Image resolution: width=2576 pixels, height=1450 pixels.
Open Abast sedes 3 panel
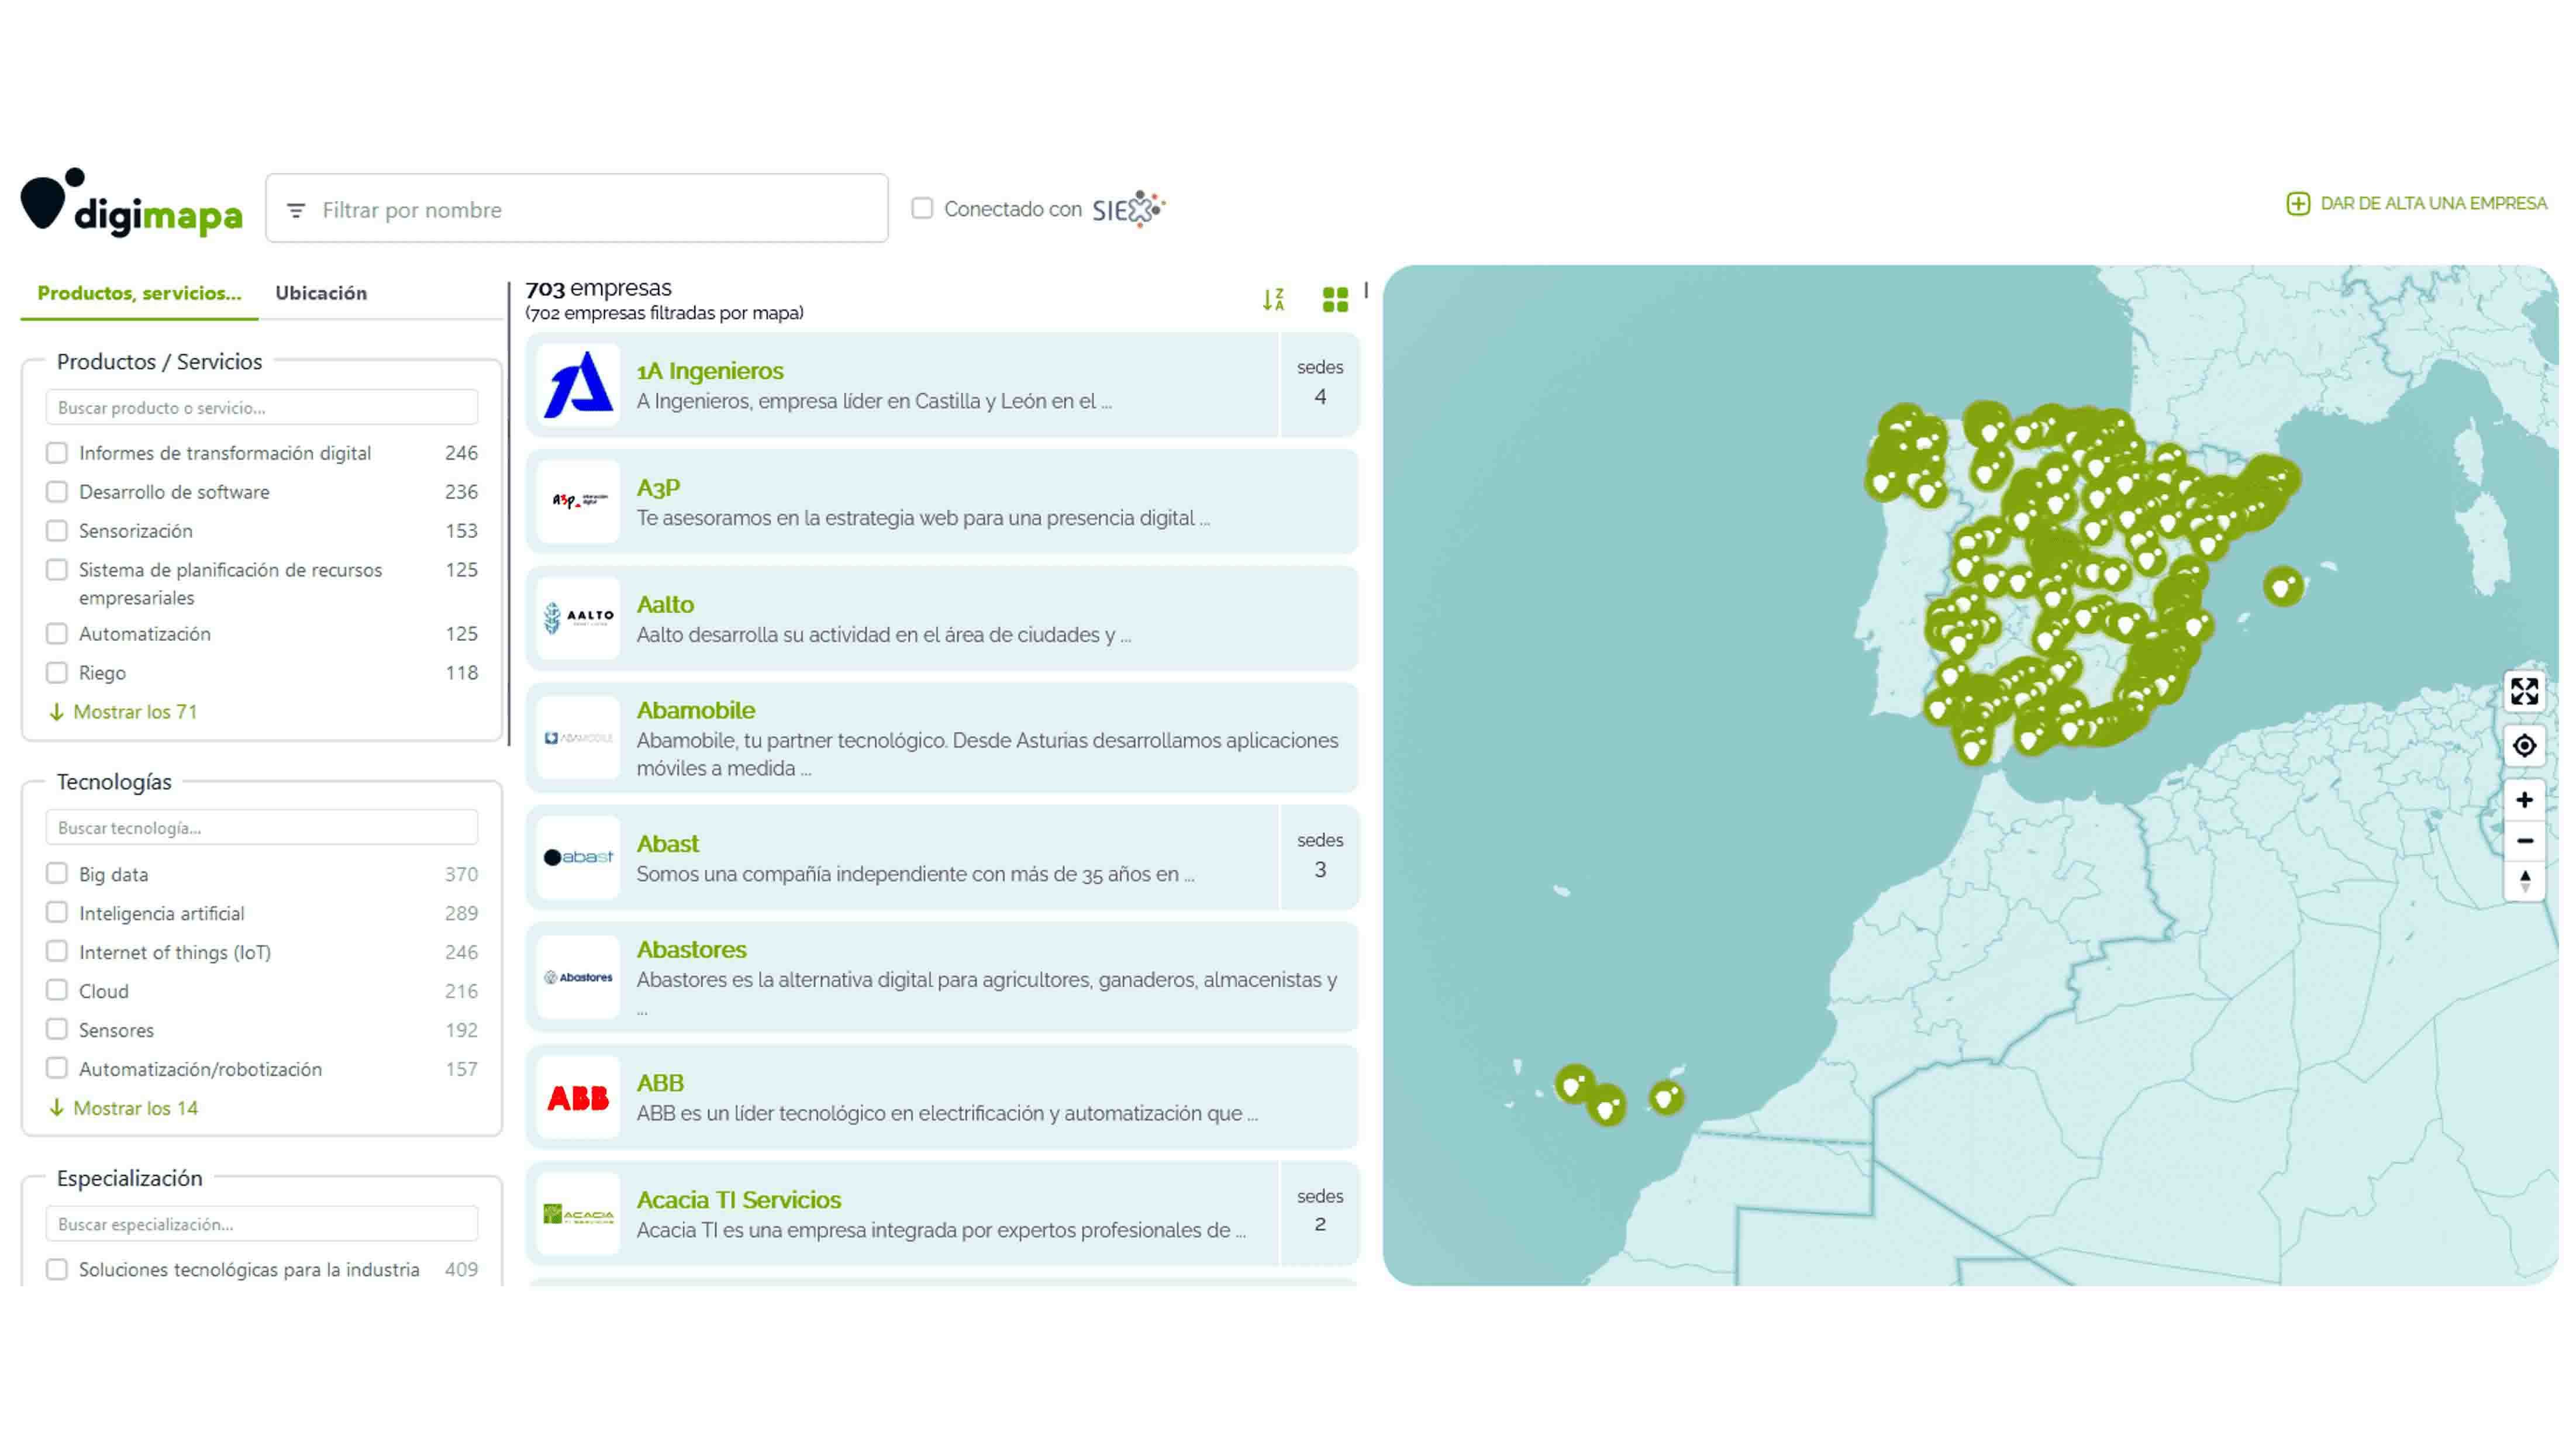point(1320,857)
